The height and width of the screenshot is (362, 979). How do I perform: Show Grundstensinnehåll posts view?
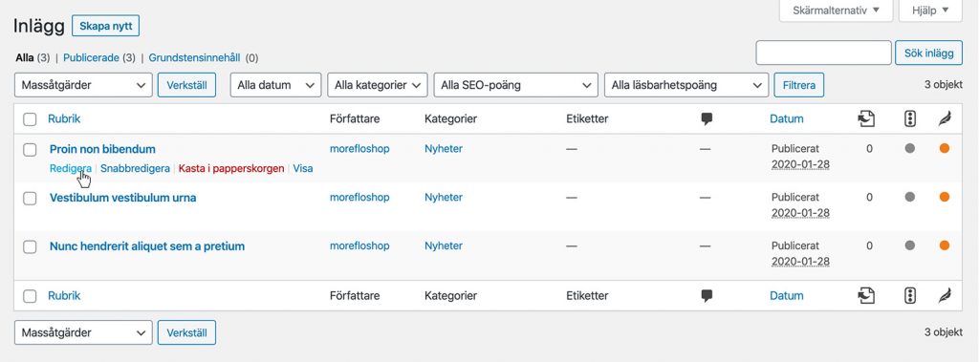[194, 58]
